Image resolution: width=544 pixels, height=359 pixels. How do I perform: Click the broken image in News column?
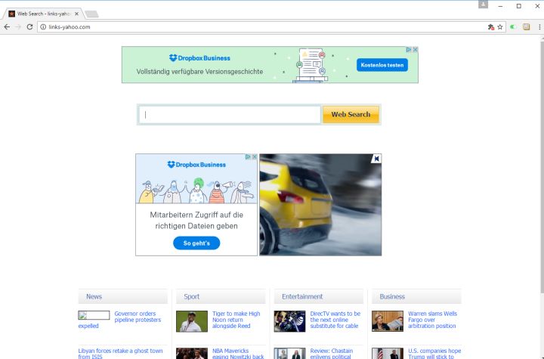[x=94, y=315]
